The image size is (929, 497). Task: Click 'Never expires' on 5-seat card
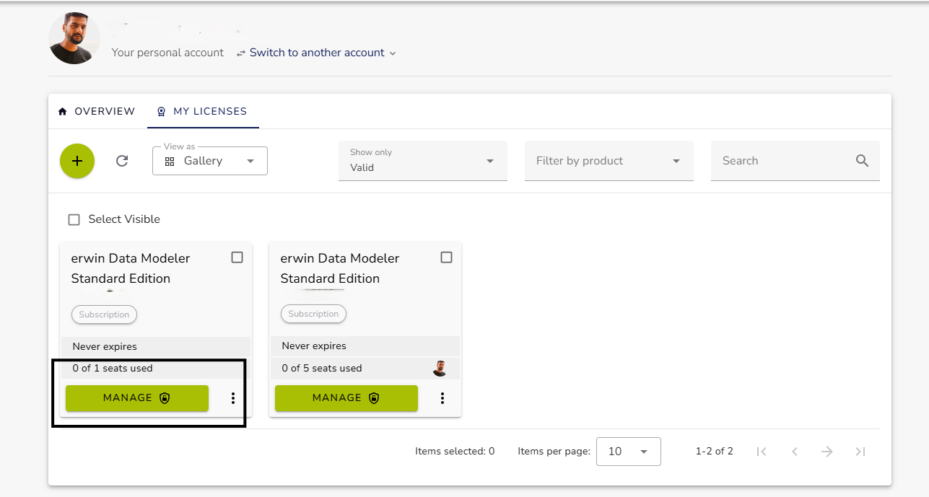coord(314,346)
